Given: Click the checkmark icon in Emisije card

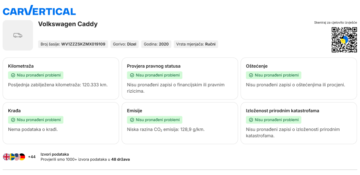Looking at the screenshot, I should [132, 120].
